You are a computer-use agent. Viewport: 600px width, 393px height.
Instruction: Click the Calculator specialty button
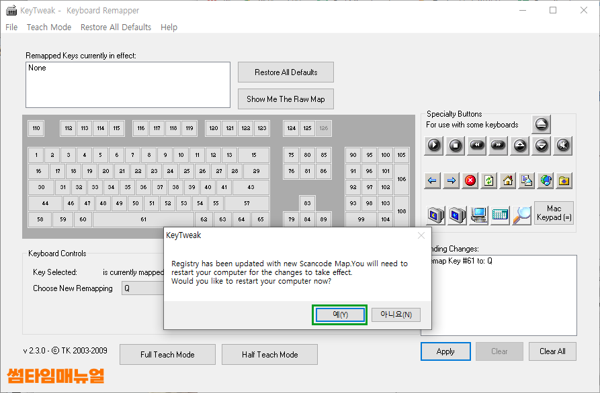(500, 215)
